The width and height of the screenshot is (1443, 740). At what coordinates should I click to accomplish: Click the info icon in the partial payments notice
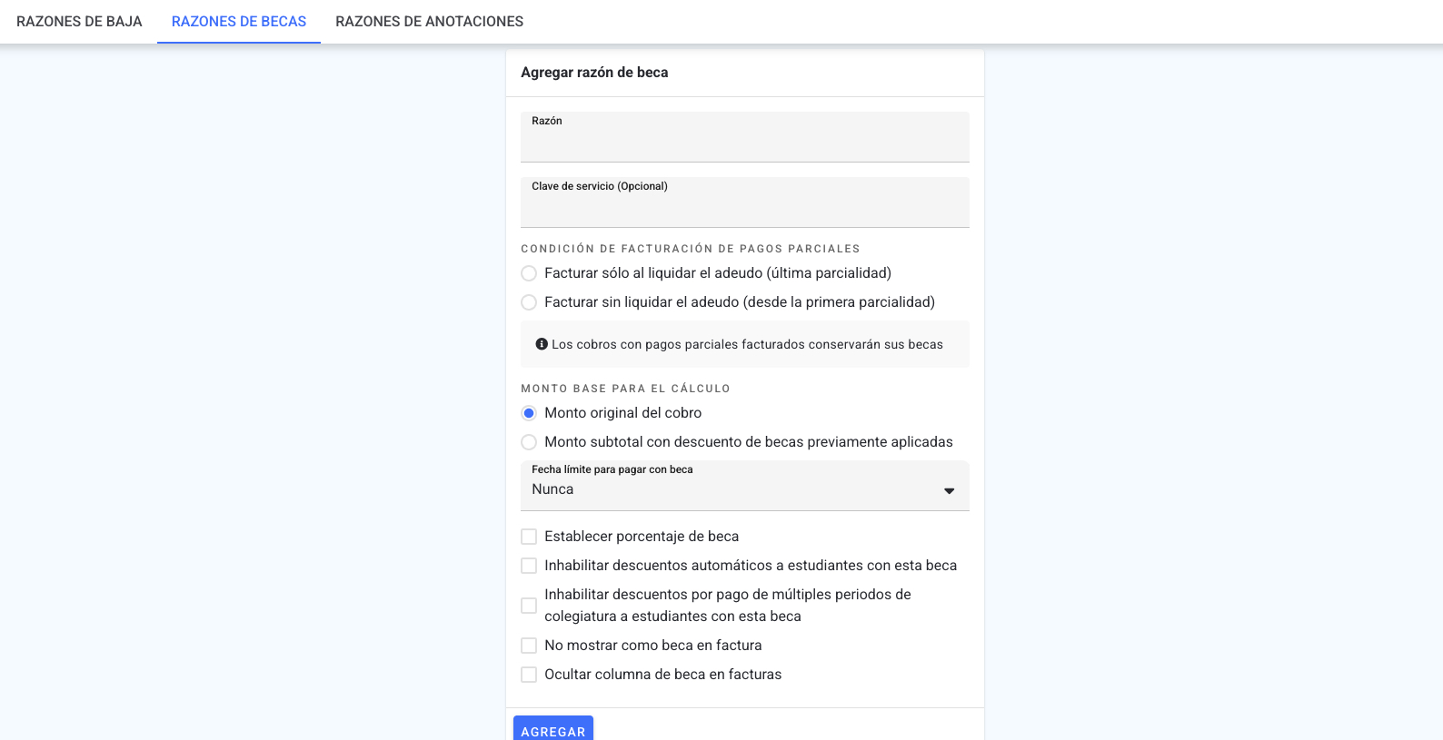pos(542,344)
